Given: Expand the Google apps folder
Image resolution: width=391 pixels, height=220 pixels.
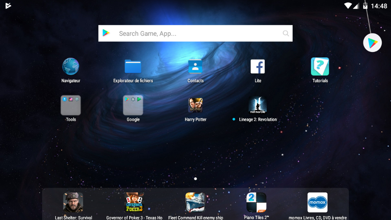Looking at the screenshot, I should tap(133, 105).
